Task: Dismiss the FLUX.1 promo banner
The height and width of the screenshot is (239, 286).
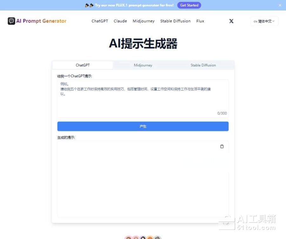Action: [280, 5]
